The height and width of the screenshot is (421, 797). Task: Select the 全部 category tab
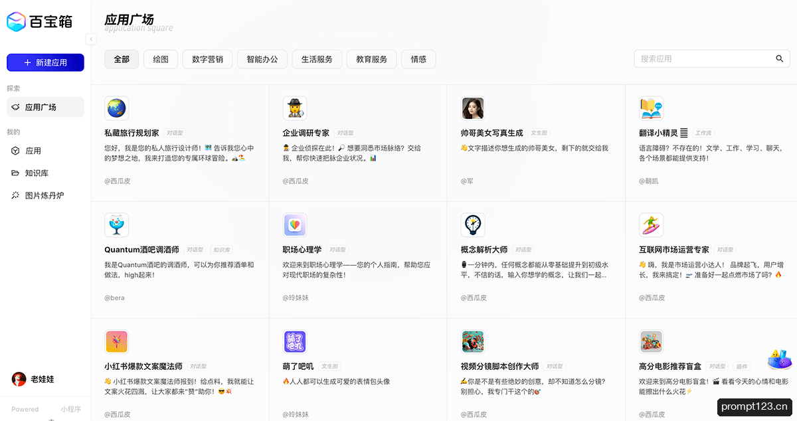pos(122,59)
